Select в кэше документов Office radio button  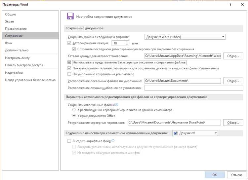click(74, 116)
